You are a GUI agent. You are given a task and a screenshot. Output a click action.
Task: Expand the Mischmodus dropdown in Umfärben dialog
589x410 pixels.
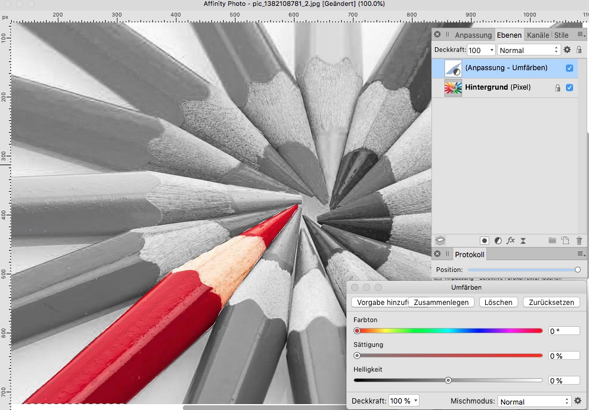(534, 401)
